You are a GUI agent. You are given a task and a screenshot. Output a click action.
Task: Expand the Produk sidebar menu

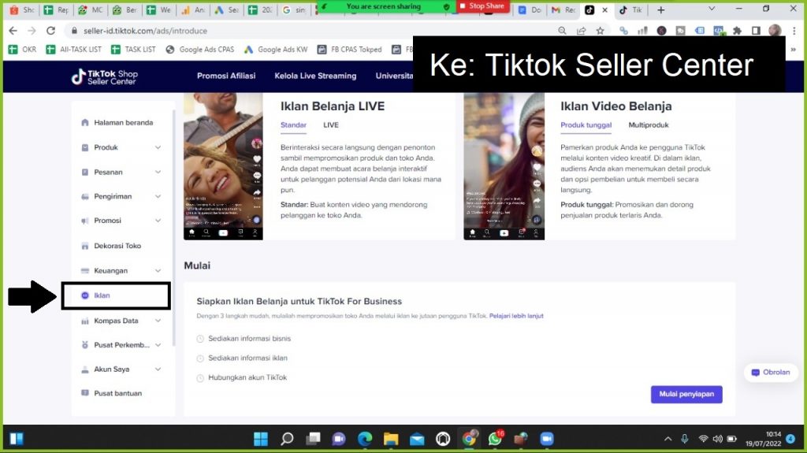click(158, 147)
